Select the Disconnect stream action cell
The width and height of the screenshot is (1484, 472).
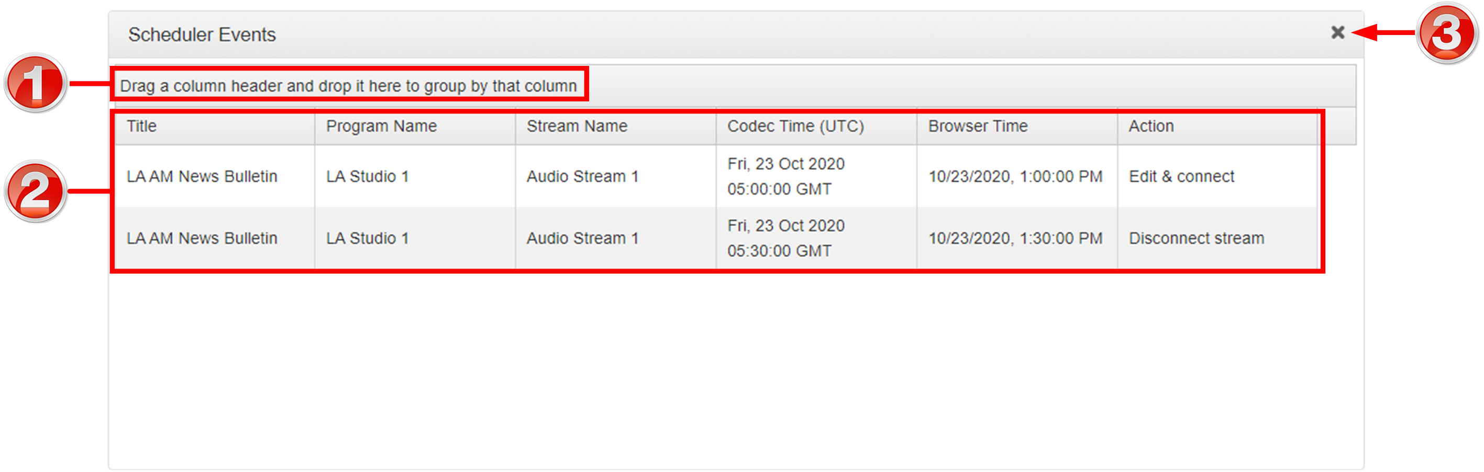pyautogui.click(x=1196, y=238)
